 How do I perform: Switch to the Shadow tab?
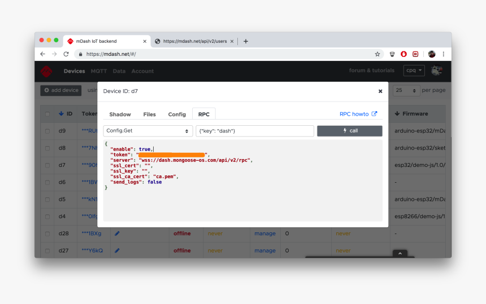tap(120, 114)
